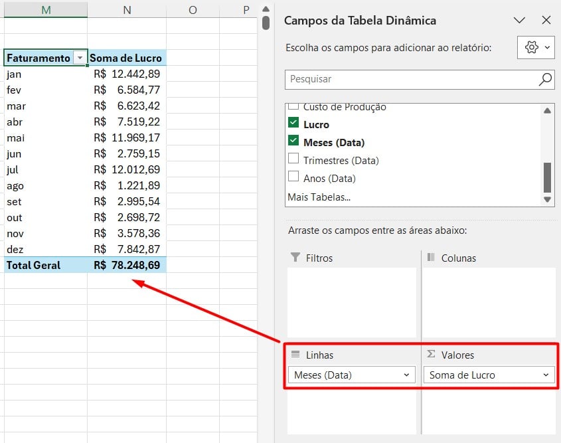The height and width of the screenshot is (443, 561).
Task: Click the Colunas area drop zone
Action: point(489,302)
